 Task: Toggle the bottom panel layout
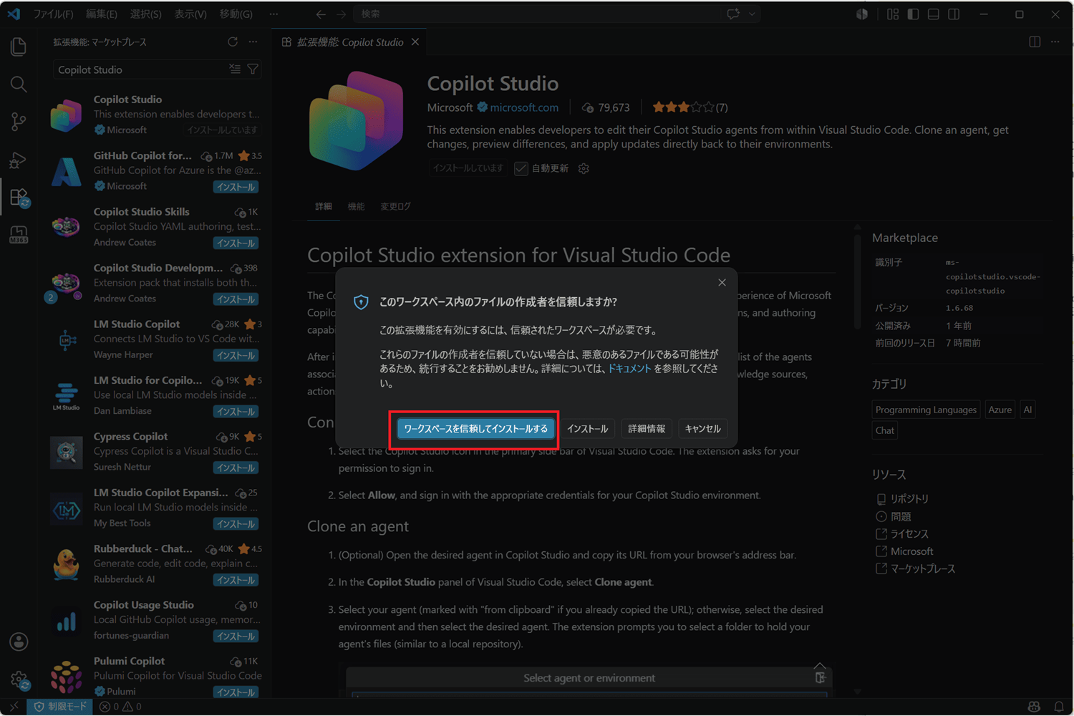pyautogui.click(x=933, y=14)
